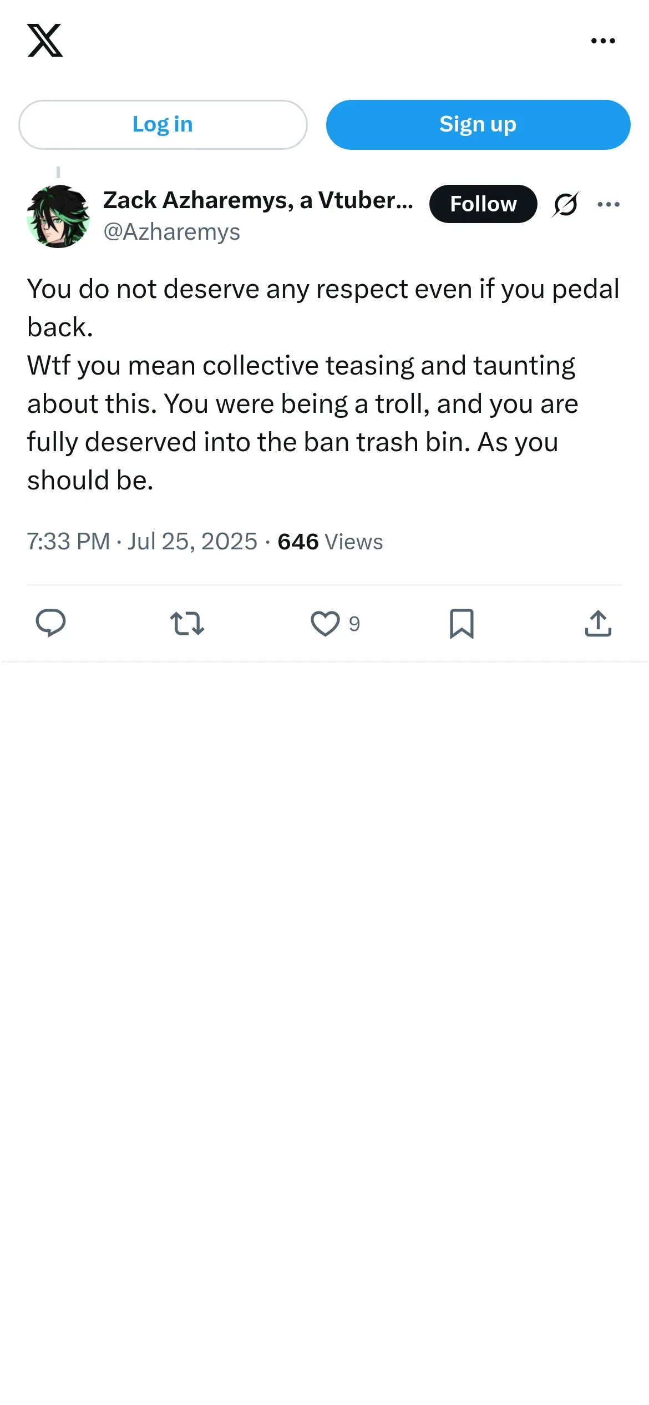The width and height of the screenshot is (649, 1405).
Task: Bookmark this tweet
Action: pos(462,623)
